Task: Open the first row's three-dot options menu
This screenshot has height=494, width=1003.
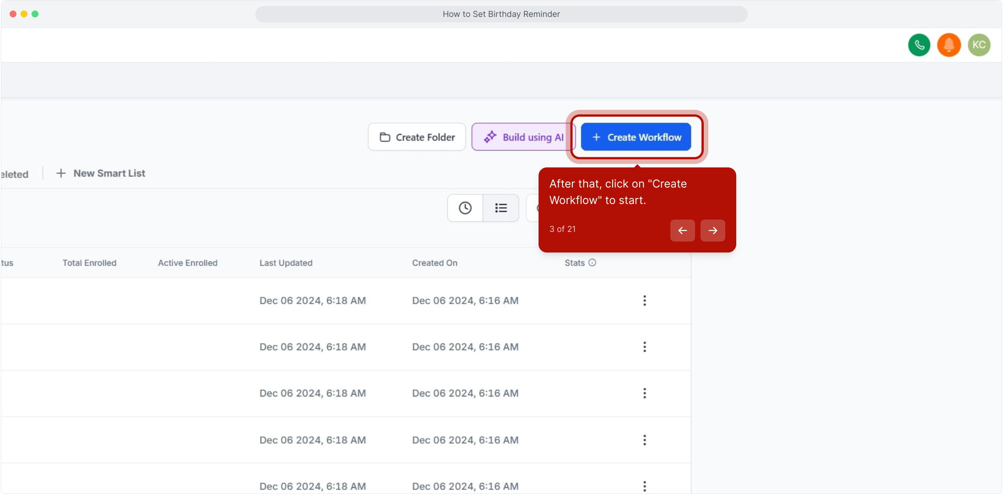Action: pyautogui.click(x=644, y=301)
